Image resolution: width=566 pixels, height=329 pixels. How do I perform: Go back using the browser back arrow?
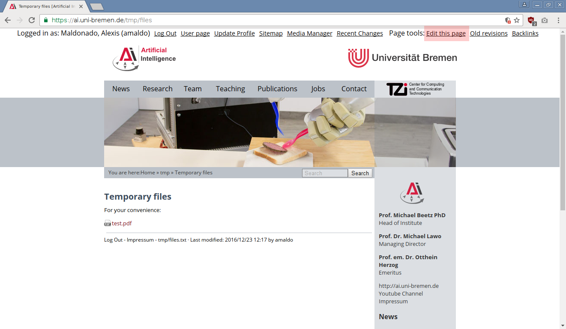pos(8,20)
